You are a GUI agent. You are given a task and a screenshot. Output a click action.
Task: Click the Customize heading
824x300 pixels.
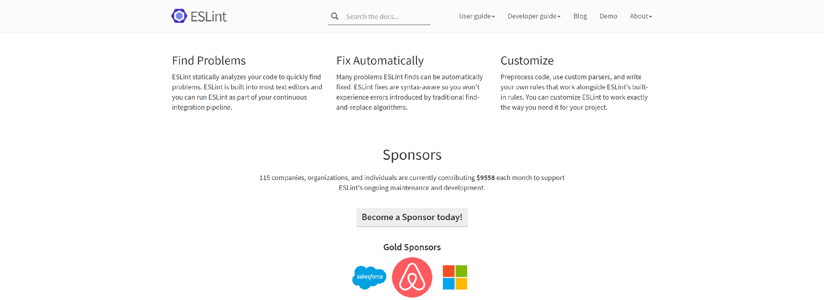click(527, 61)
